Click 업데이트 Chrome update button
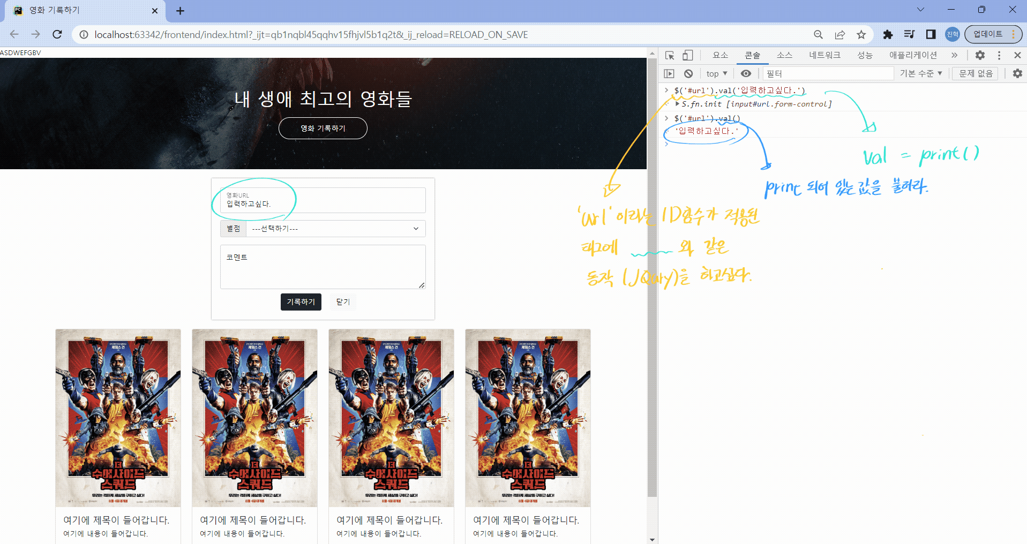1027x544 pixels. (x=987, y=34)
